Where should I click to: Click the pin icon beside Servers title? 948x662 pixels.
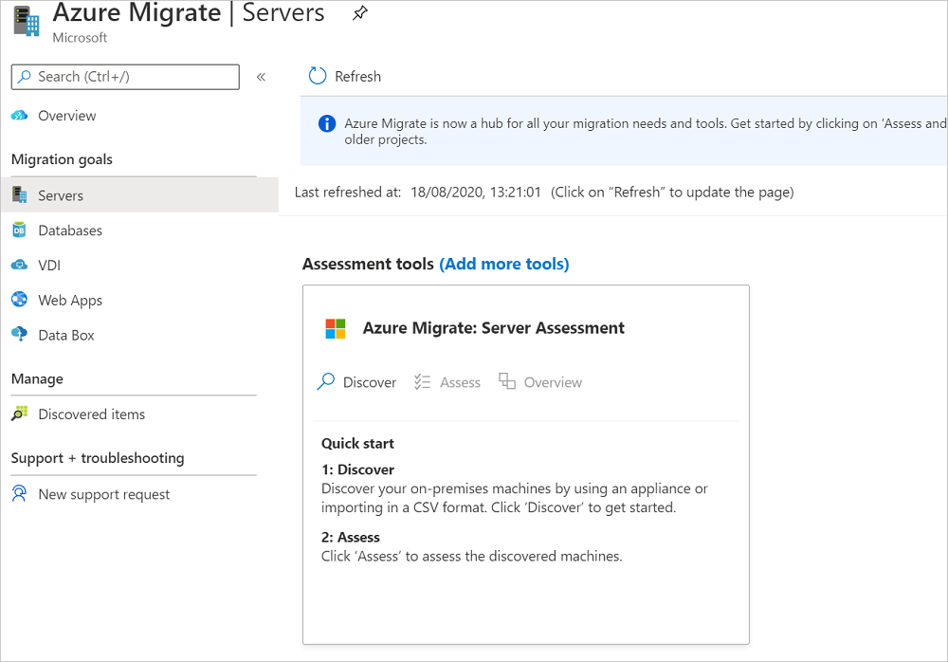pos(359,14)
